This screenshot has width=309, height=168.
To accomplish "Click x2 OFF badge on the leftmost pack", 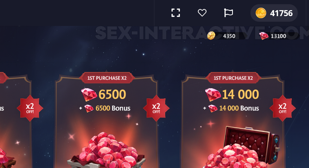I will [x=30, y=108].
